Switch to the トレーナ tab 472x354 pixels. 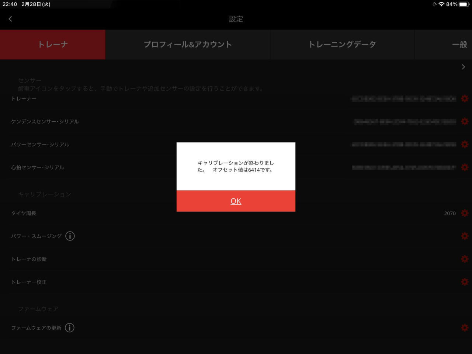[53, 45]
